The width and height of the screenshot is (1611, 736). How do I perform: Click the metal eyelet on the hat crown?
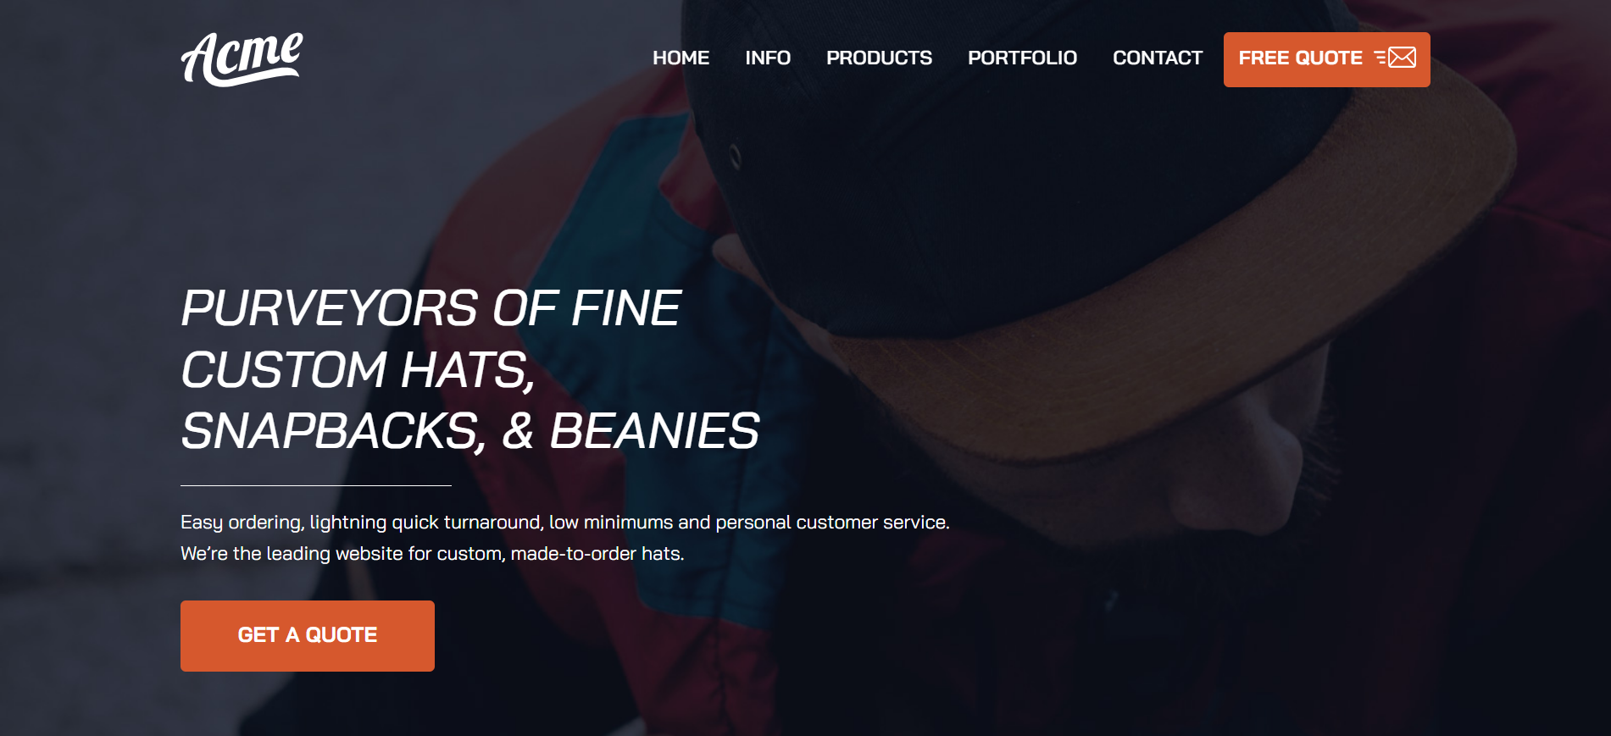click(x=735, y=156)
